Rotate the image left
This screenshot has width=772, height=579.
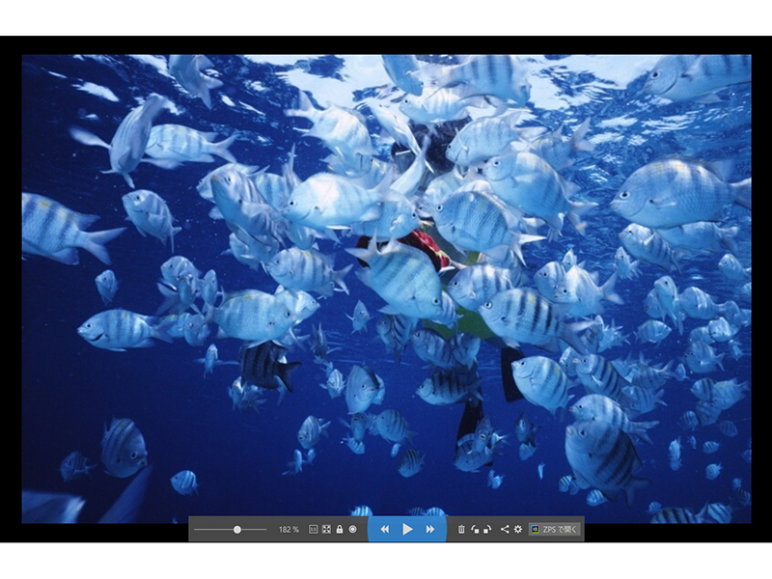(x=475, y=529)
